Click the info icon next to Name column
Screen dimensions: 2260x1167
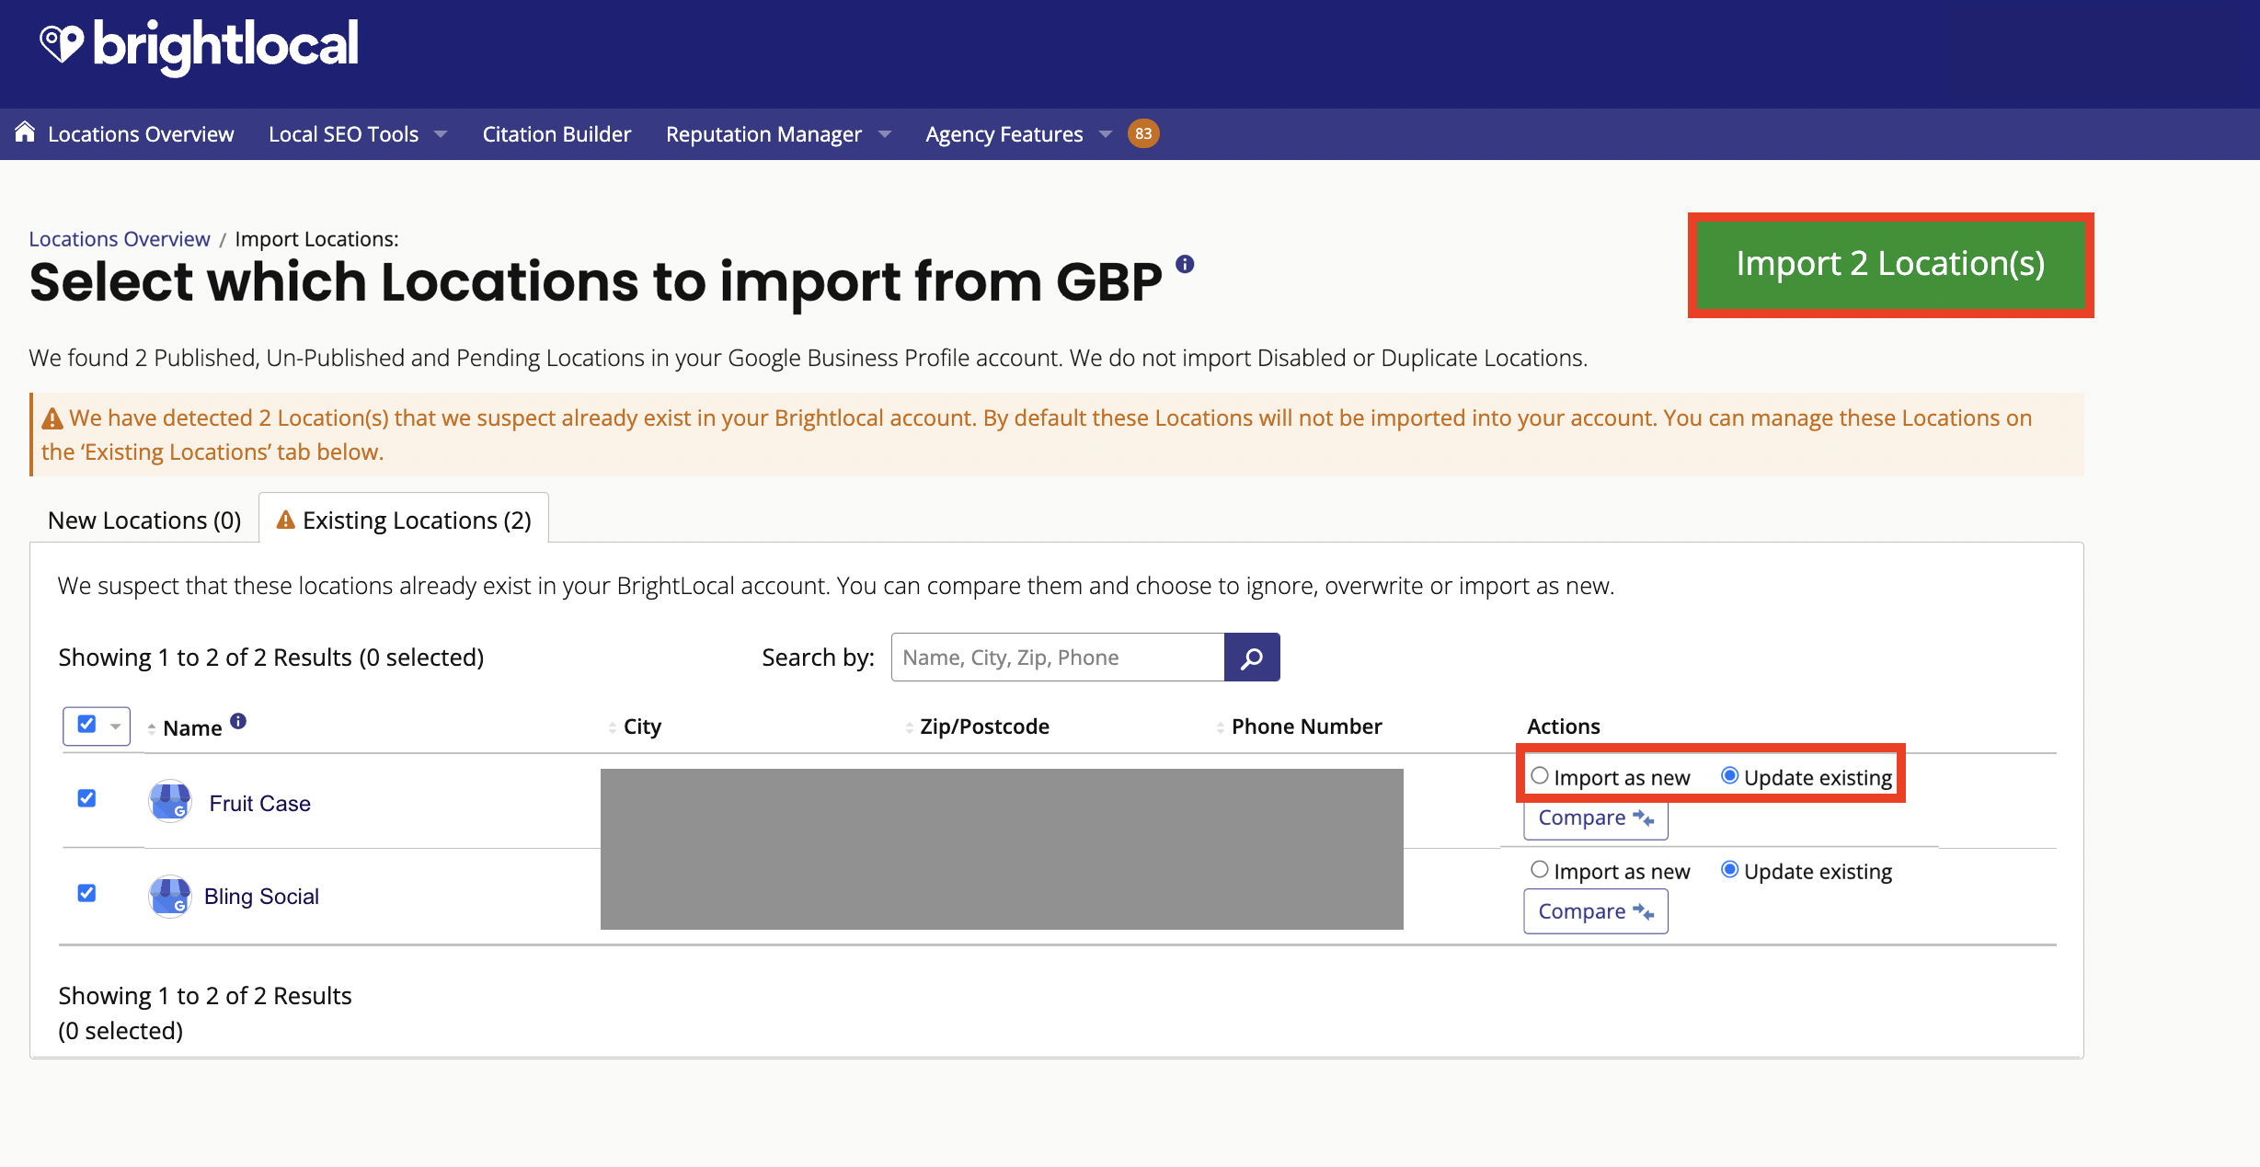tap(238, 721)
